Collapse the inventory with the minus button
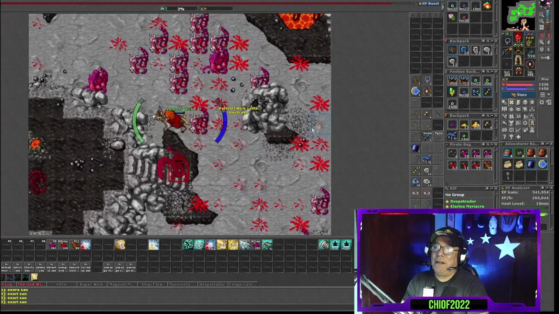This screenshot has height=314, width=559. [x=503, y=34]
